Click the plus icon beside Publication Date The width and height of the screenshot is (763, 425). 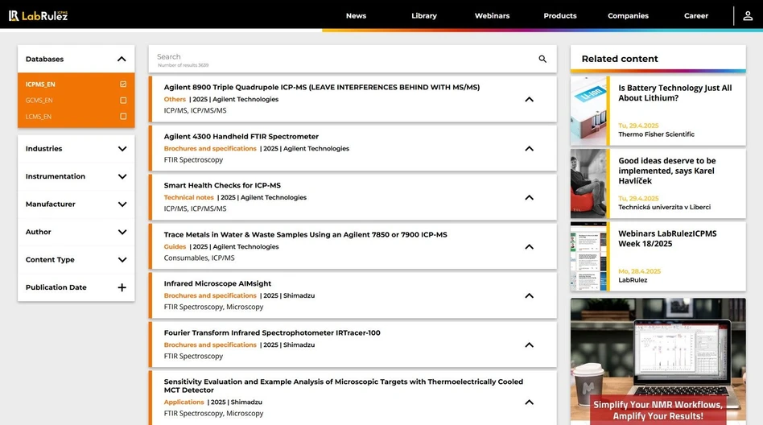pyautogui.click(x=122, y=287)
